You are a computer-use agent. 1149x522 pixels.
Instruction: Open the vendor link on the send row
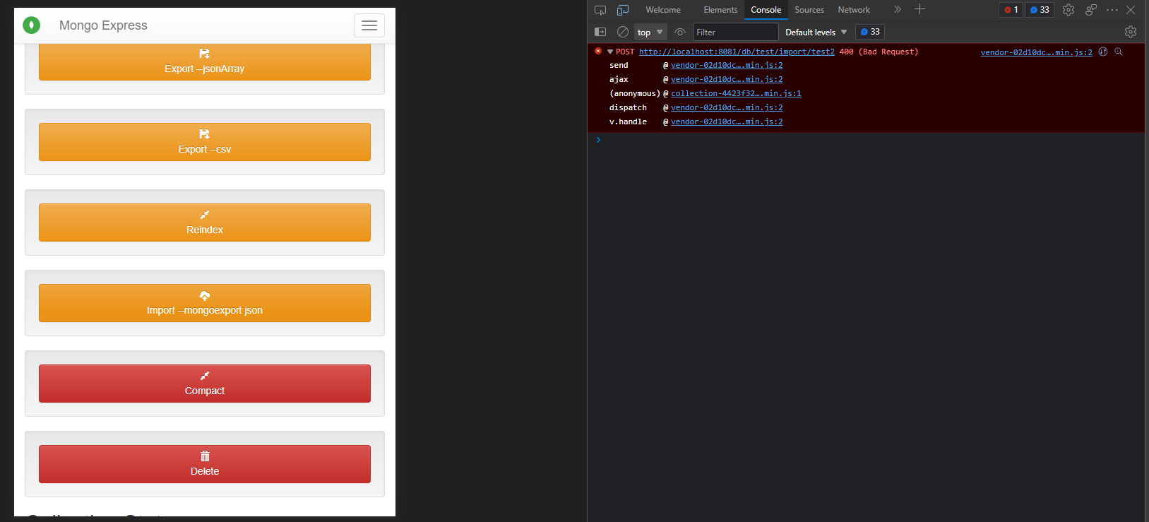(727, 65)
